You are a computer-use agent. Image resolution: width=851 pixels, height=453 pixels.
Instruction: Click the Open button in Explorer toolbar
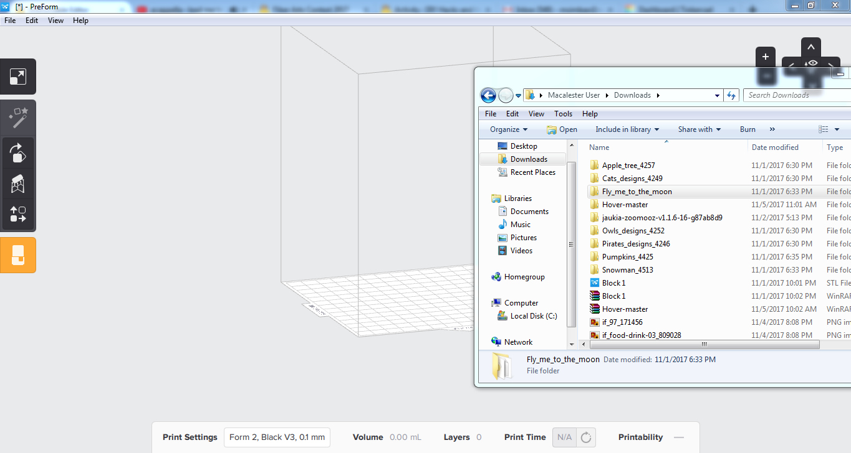click(562, 129)
